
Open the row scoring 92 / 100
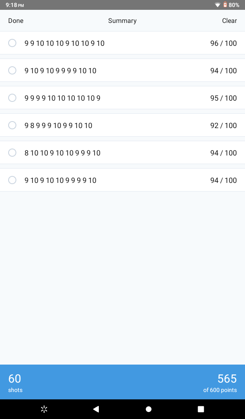[122, 125]
